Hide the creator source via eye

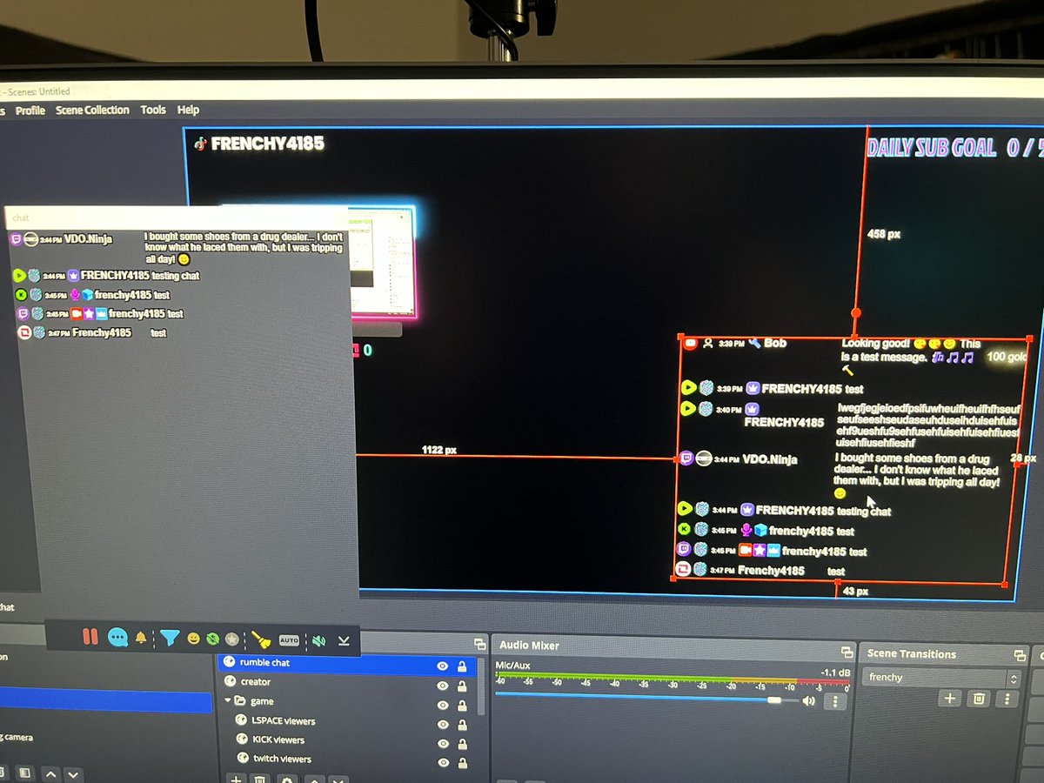[x=443, y=686]
